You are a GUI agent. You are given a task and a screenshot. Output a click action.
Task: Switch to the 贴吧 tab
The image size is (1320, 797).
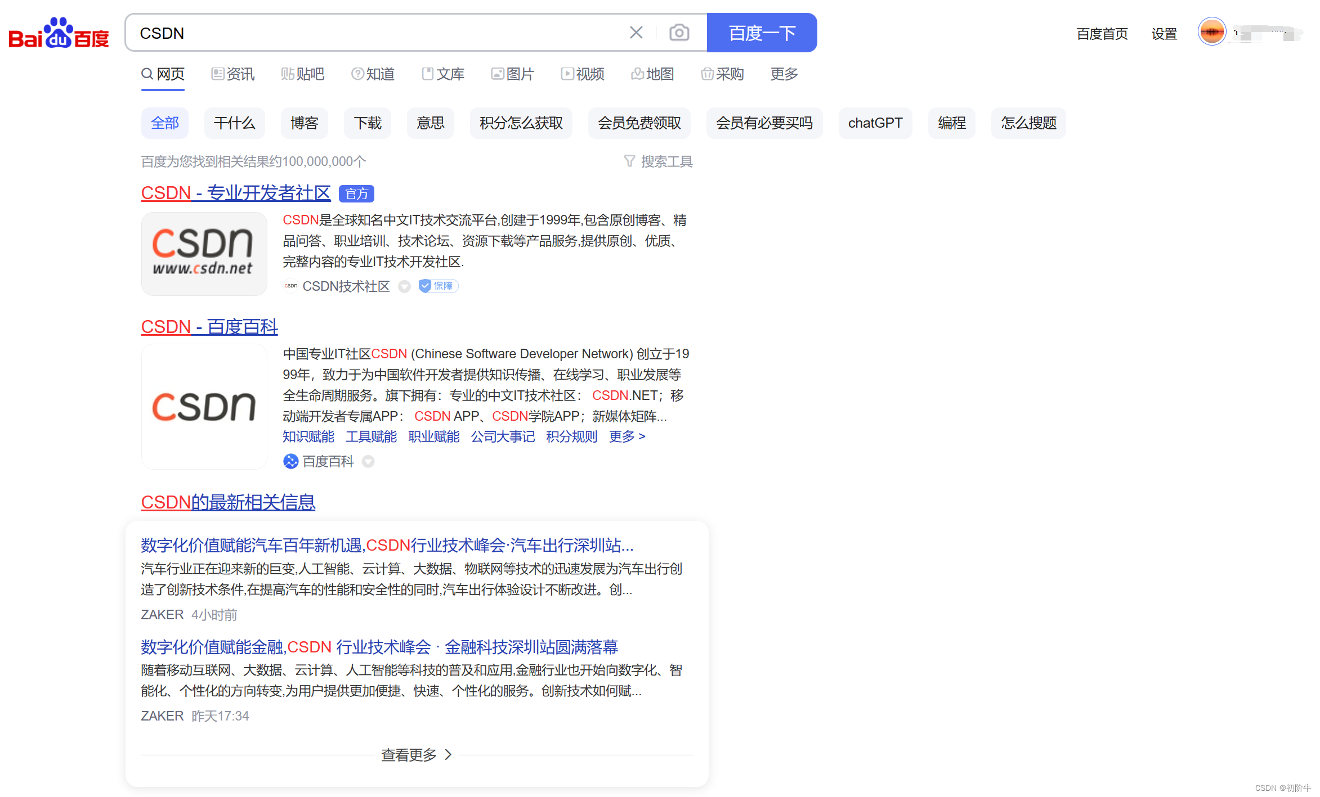303,74
